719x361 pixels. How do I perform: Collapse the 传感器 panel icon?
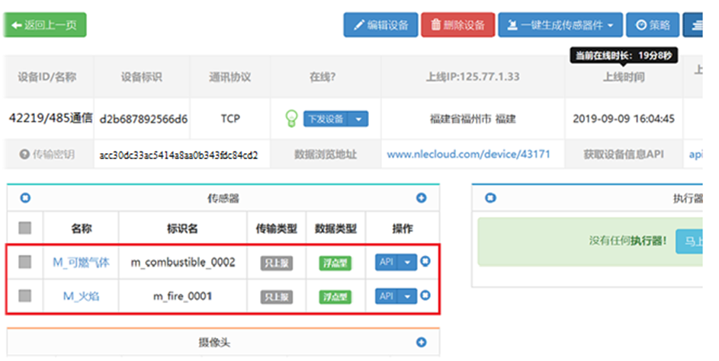tap(25, 198)
